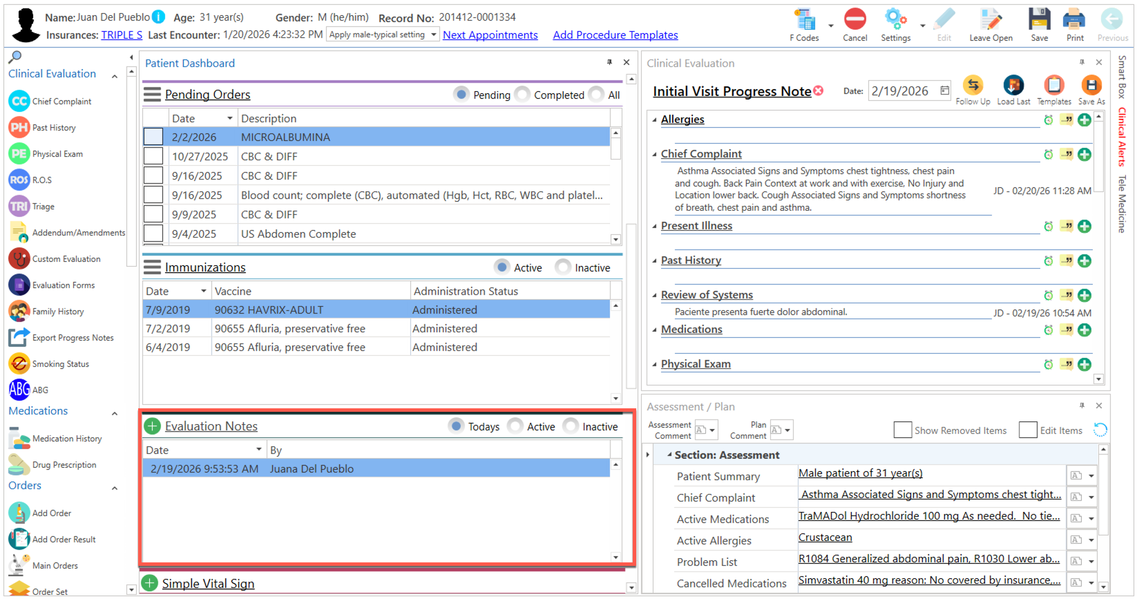
Task: Open the Apply male-typical setting dropdown
Action: click(x=433, y=35)
